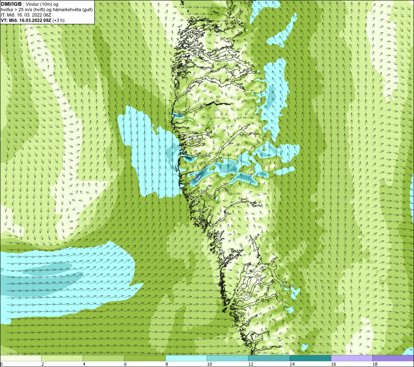
Task: Select the 4–6 m/s green scale swatch
Action: (103, 358)
